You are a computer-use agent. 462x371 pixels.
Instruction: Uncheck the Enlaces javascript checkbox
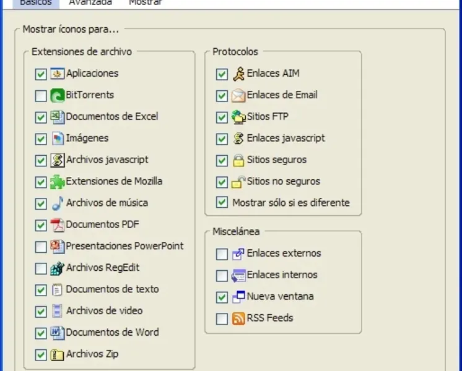tap(222, 139)
